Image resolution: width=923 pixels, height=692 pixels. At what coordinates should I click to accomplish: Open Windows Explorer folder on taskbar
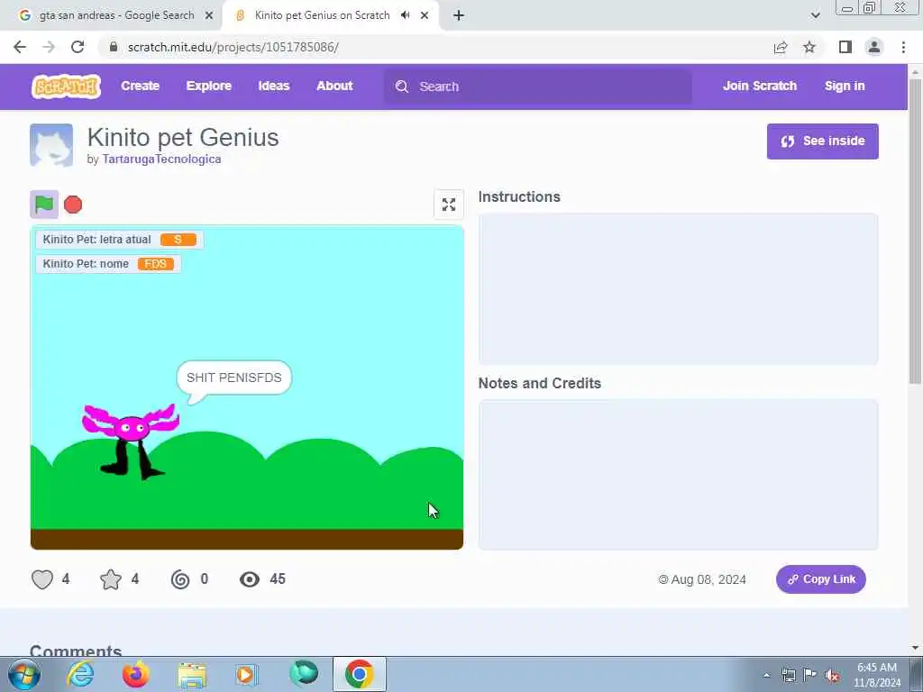coord(192,675)
